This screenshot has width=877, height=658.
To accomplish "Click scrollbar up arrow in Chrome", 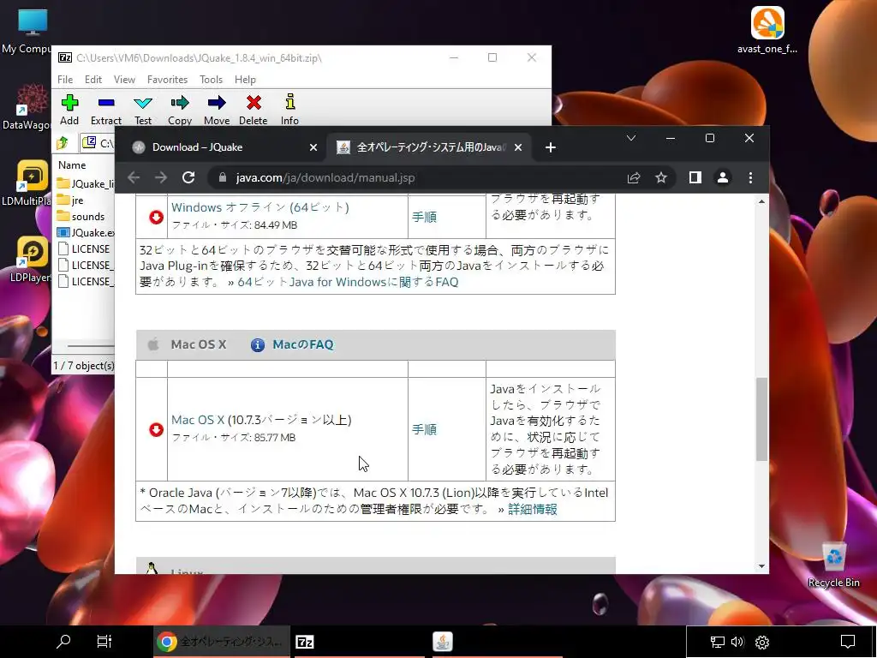I will click(761, 201).
